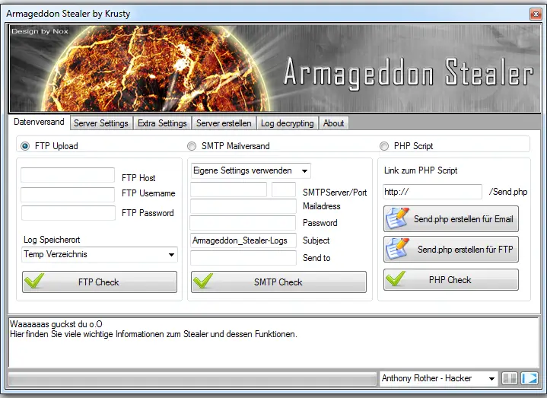The height and width of the screenshot is (398, 547).
Task: Click the SMTP Password input field
Action: click(243, 223)
